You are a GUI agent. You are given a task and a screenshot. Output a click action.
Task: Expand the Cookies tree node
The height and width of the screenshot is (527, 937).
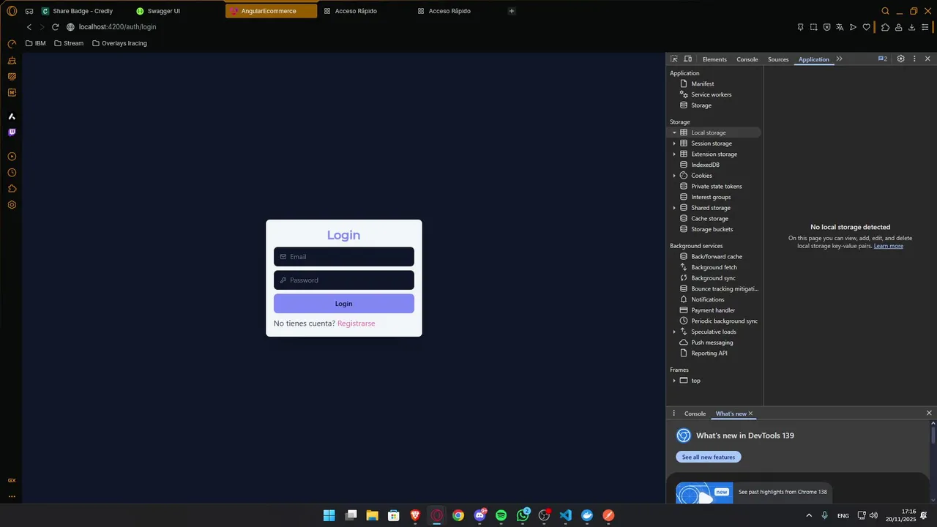(674, 176)
